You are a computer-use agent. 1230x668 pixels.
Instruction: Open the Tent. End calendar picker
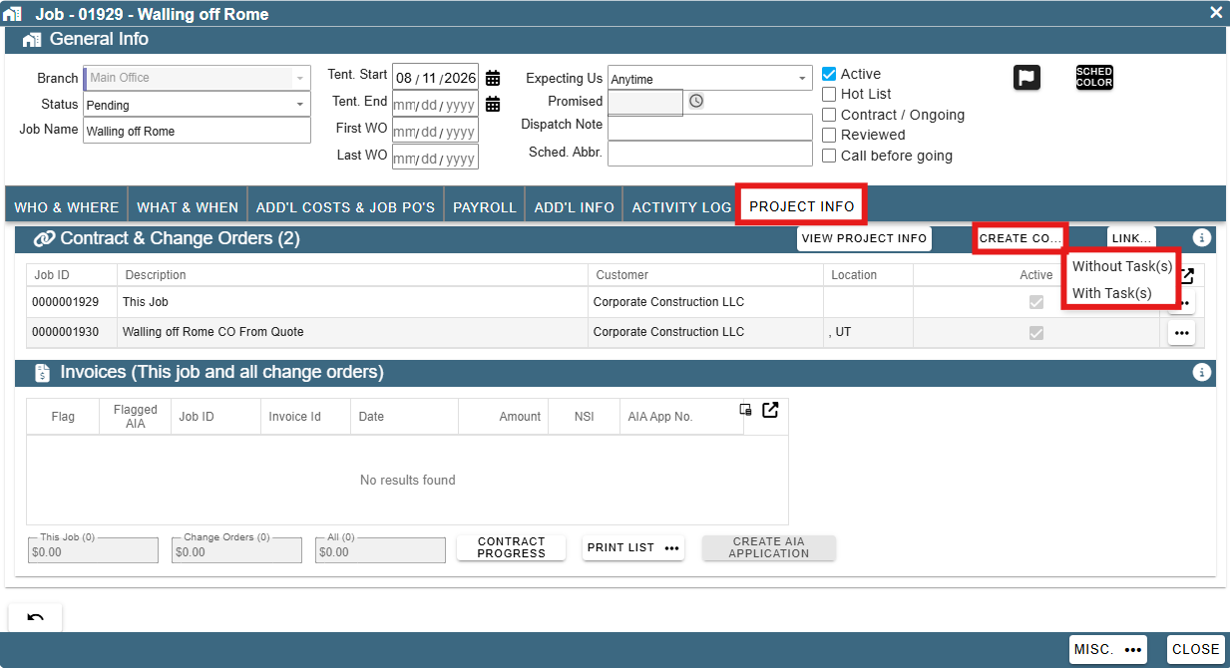click(493, 104)
